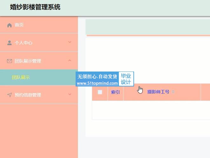This screenshot has width=210, height=158.
Task: Click the 团队展示管理 menu label
Action: [28, 61]
